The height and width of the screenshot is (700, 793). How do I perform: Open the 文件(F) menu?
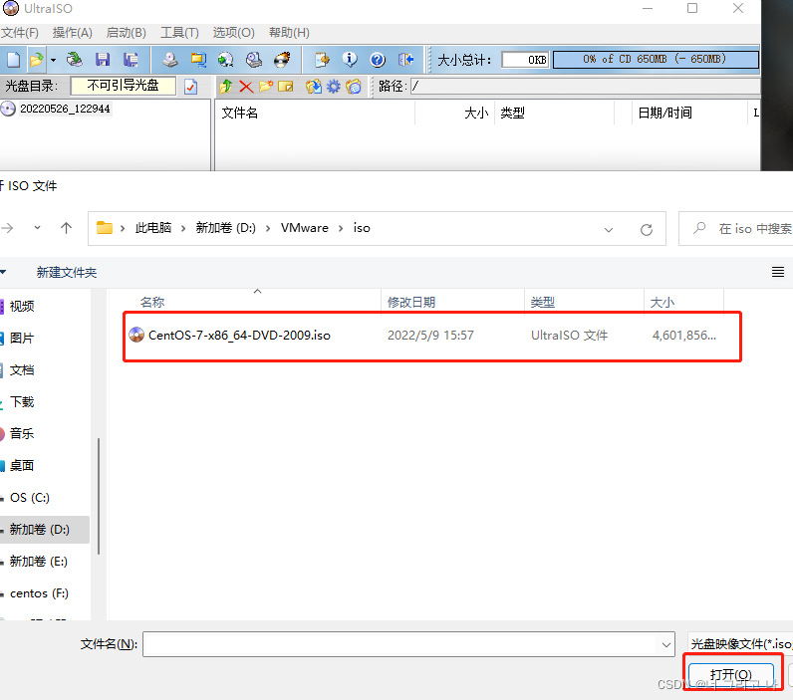pyautogui.click(x=20, y=33)
